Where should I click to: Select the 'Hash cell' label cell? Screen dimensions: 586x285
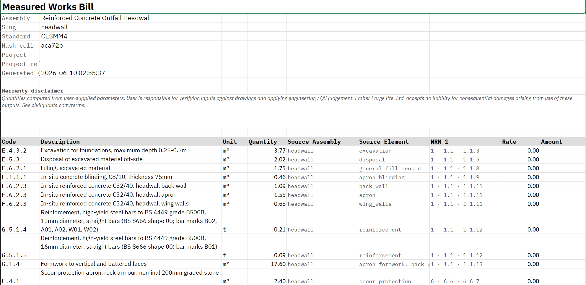tap(20, 46)
